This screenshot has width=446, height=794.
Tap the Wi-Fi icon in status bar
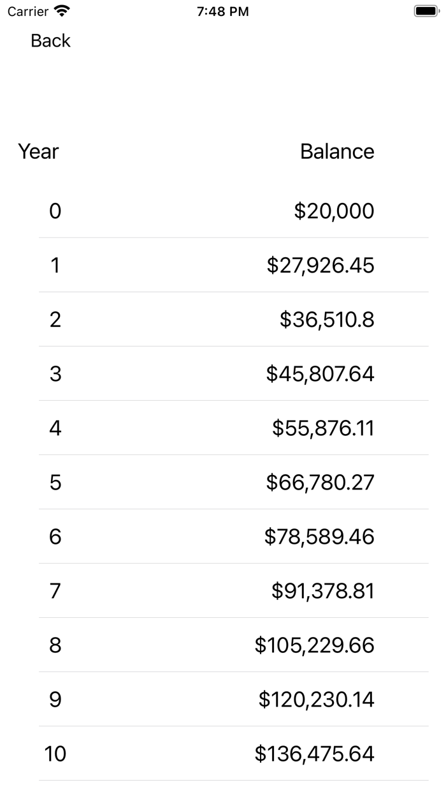61,11
